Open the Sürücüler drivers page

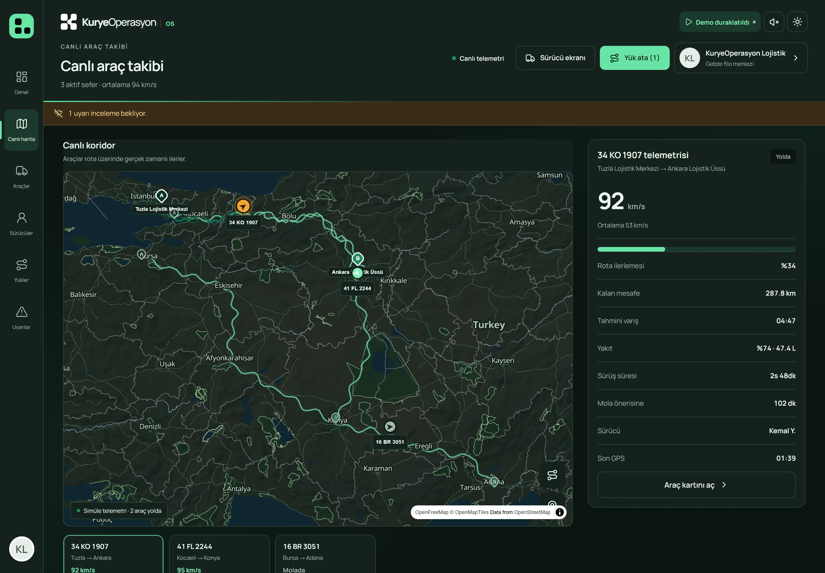tap(21, 224)
